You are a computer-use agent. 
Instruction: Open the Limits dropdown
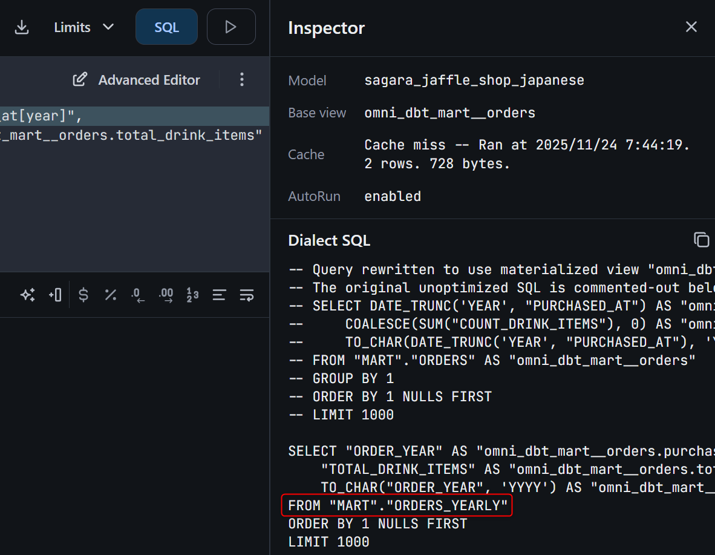click(83, 27)
